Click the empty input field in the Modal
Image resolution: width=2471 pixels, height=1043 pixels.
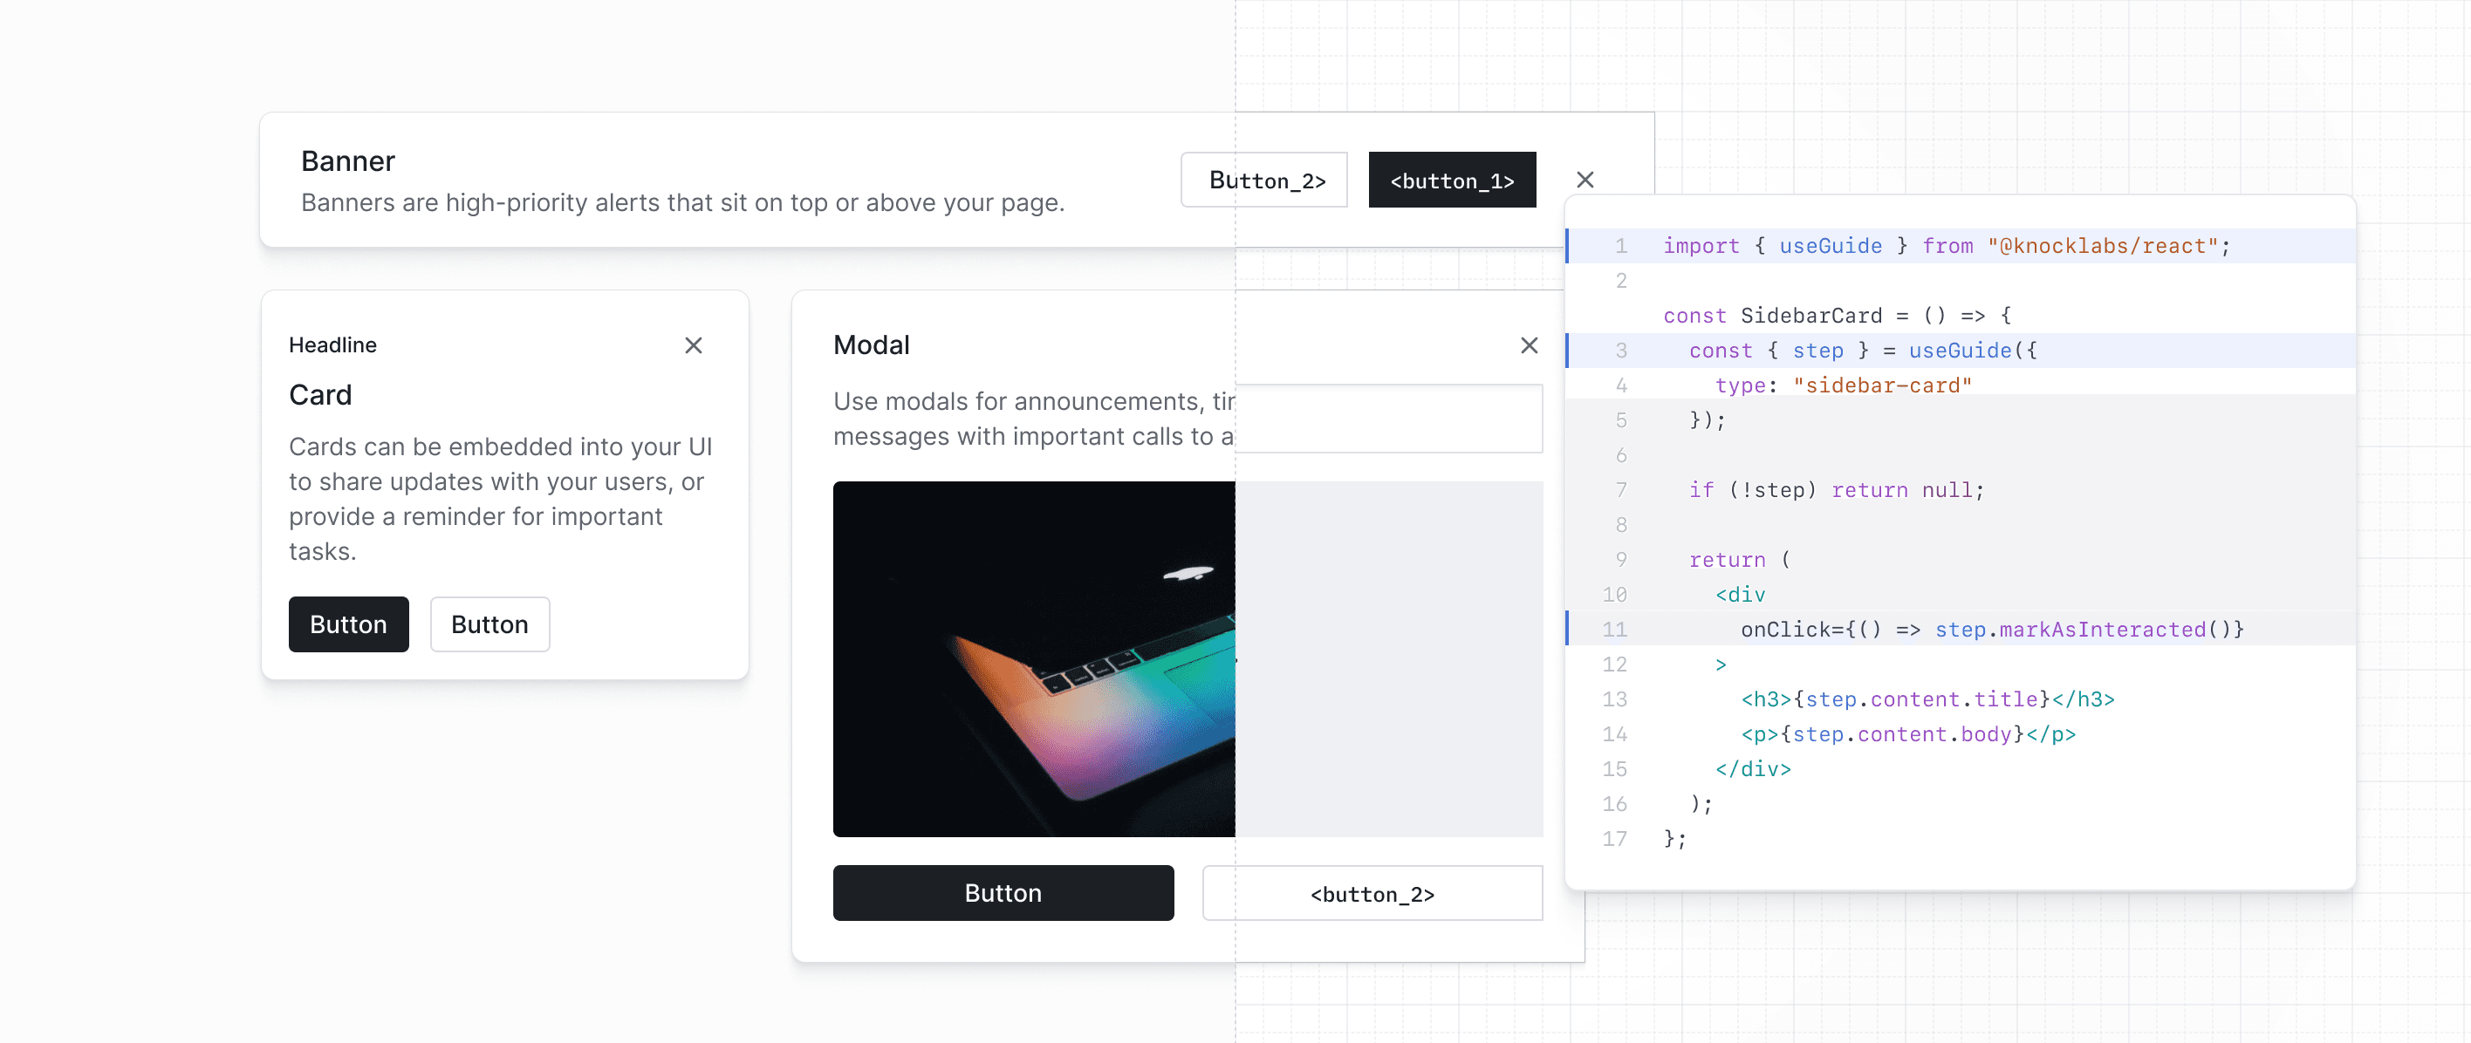click(1389, 419)
